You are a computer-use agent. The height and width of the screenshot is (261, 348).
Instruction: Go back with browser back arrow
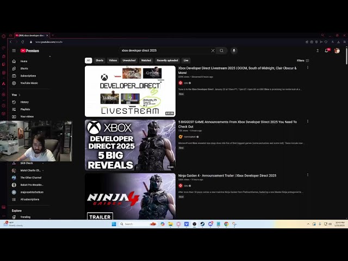pyautogui.click(x=11, y=42)
